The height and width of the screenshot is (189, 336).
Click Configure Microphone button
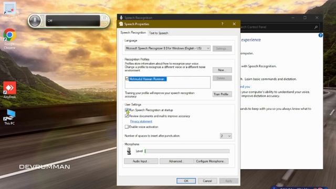point(211,161)
